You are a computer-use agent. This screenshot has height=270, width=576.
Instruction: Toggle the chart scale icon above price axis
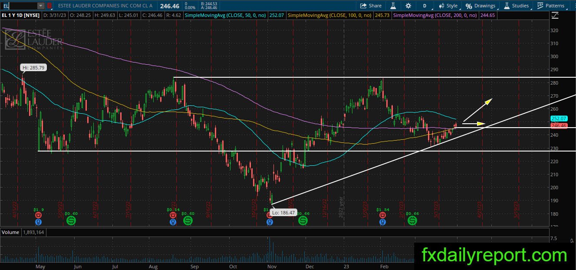(x=555, y=16)
